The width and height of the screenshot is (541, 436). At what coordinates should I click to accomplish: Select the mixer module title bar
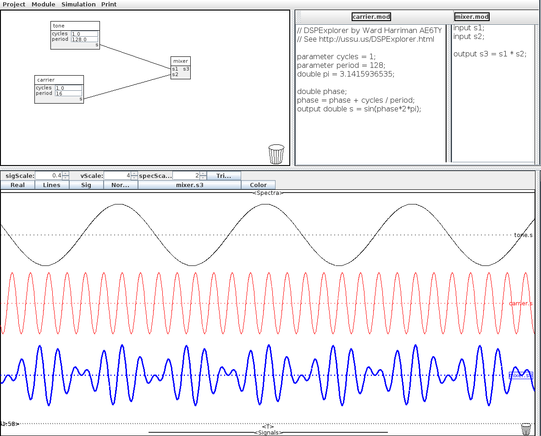pos(181,61)
